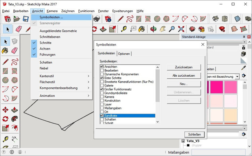
Task: Toggle Achsen in the Ansicht menu
Action: [x=61, y=49]
